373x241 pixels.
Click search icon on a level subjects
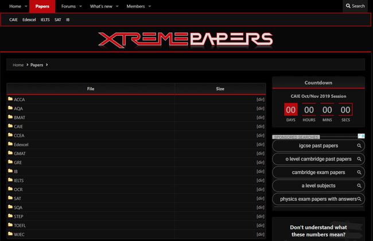[359, 186]
